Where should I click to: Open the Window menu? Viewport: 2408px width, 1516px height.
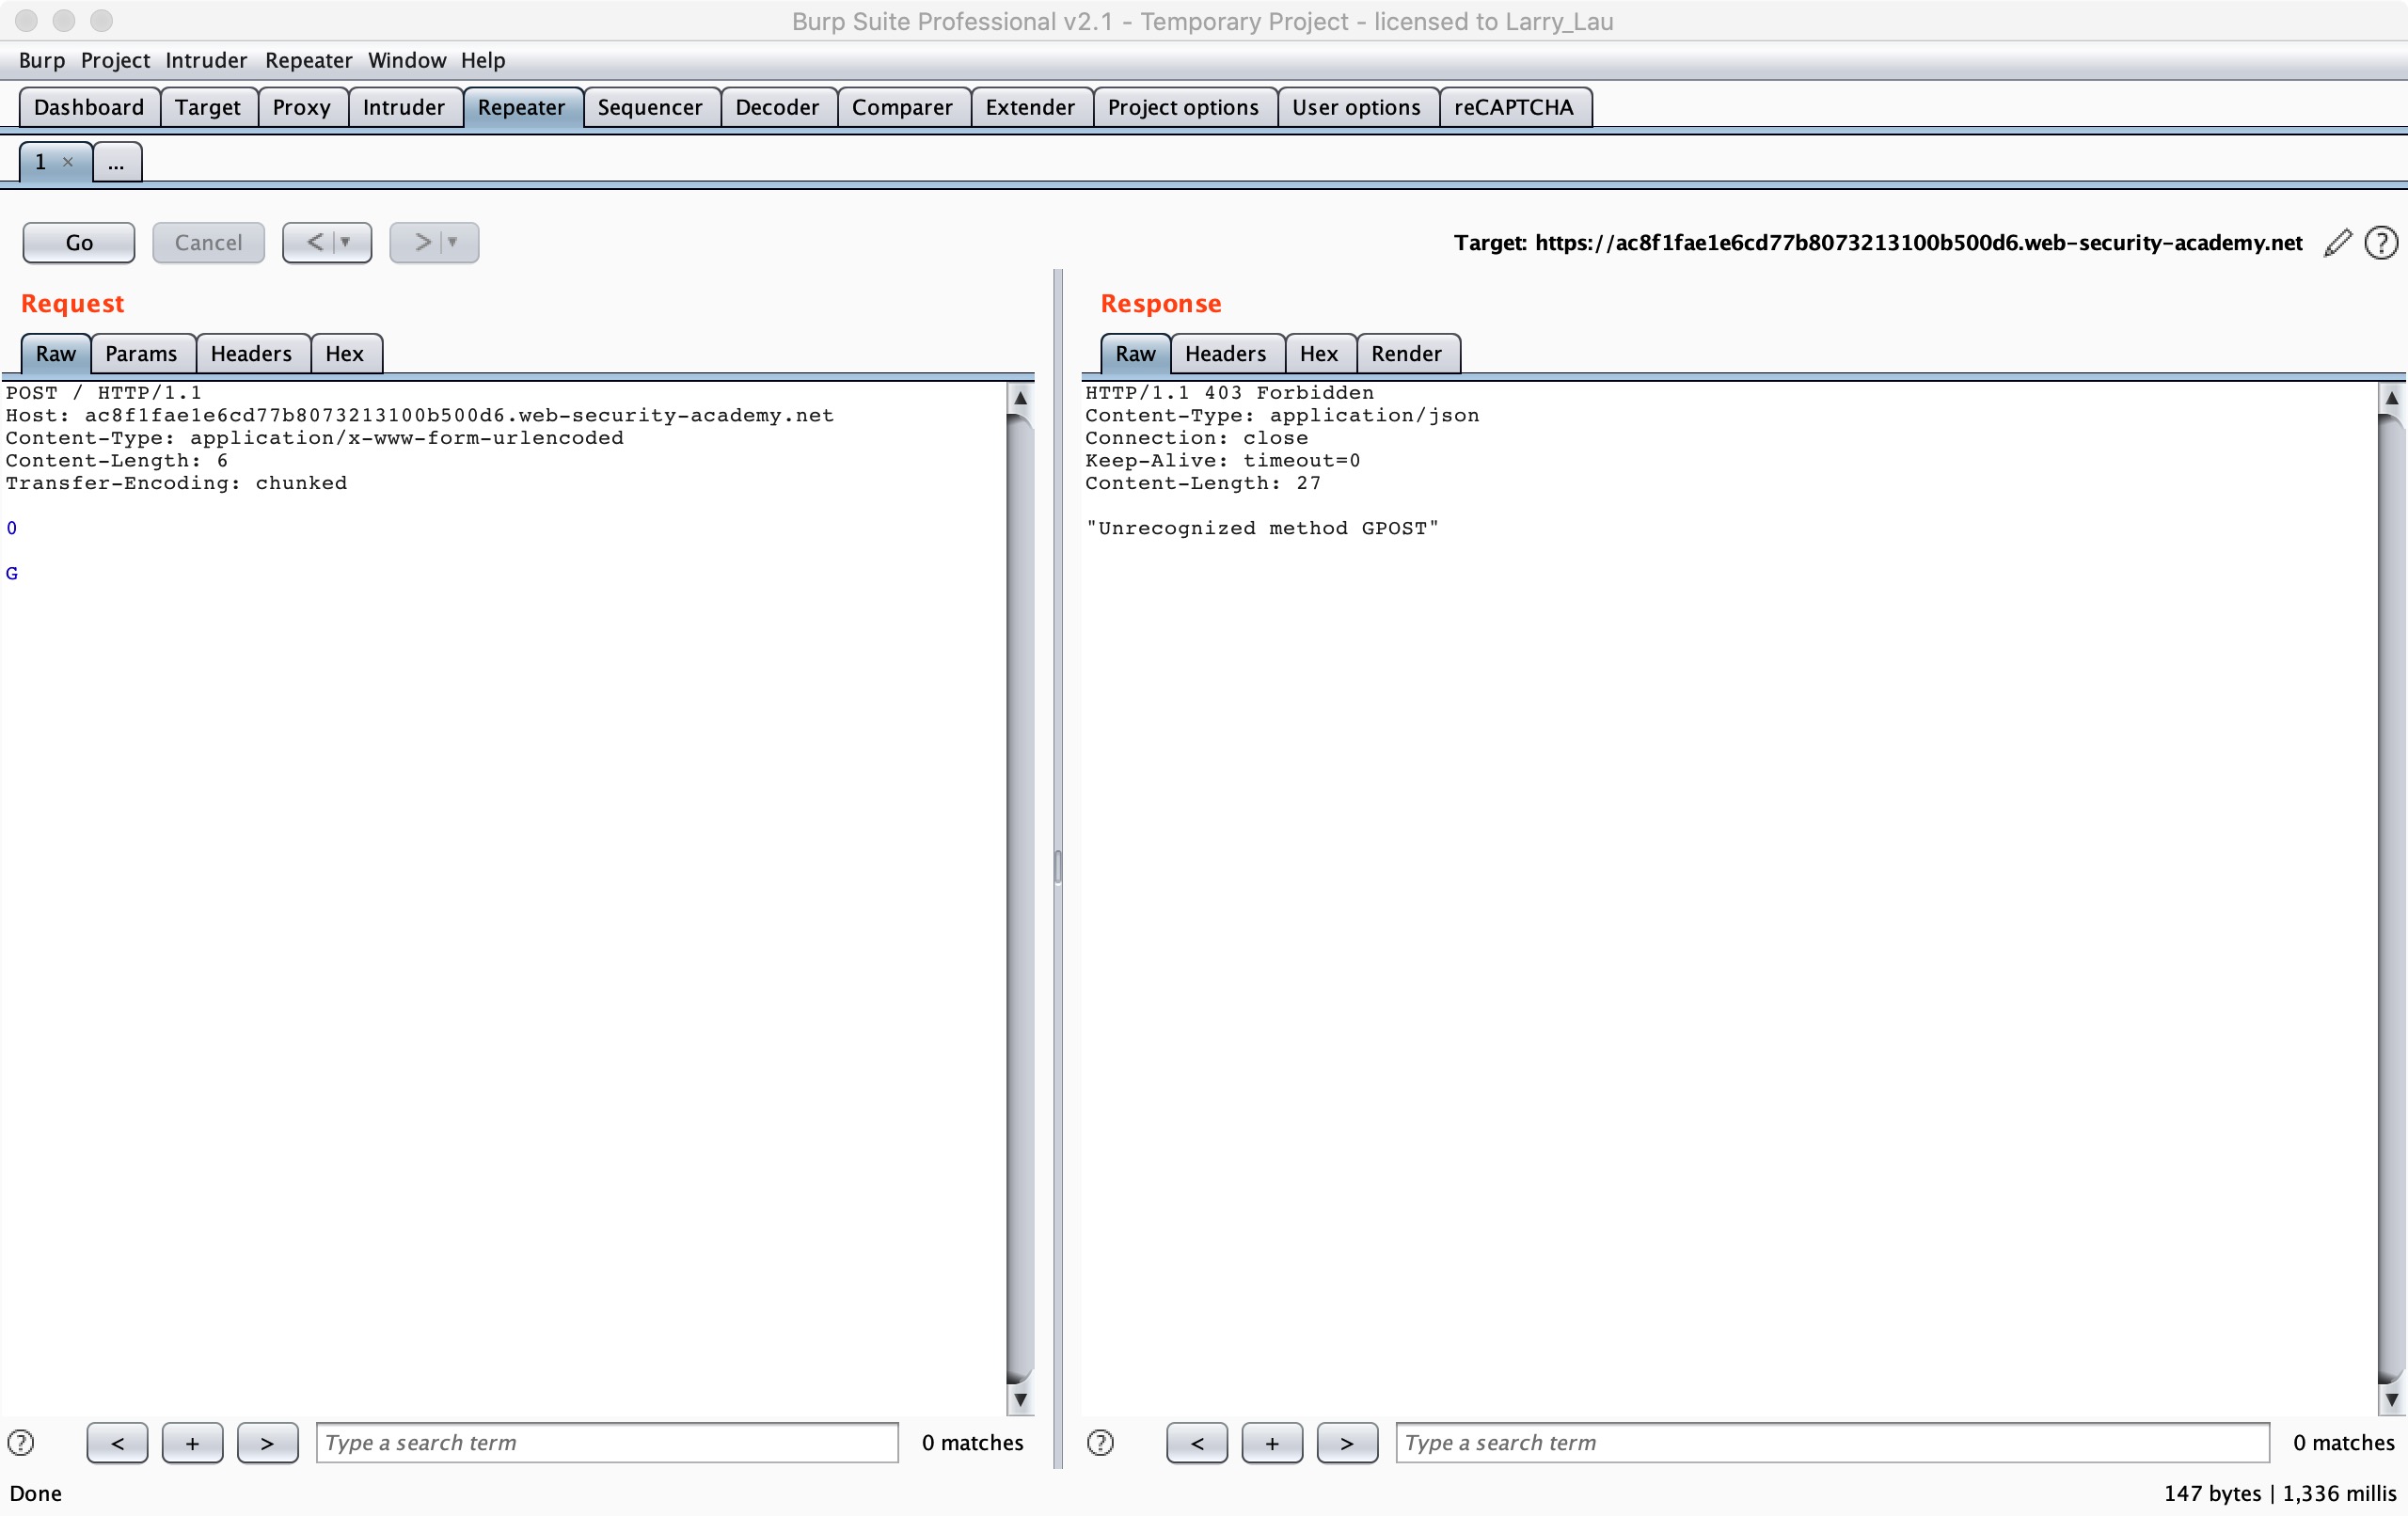click(407, 60)
